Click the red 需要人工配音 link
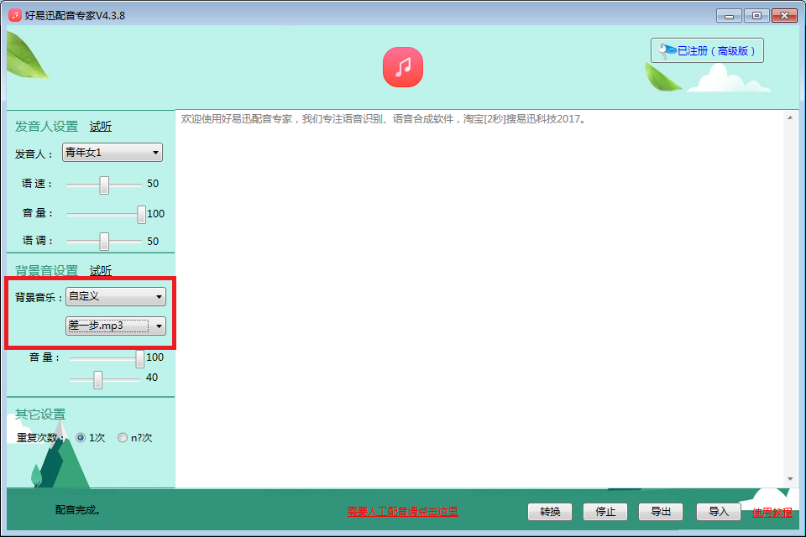Image resolution: width=806 pixels, height=537 pixels. (403, 512)
